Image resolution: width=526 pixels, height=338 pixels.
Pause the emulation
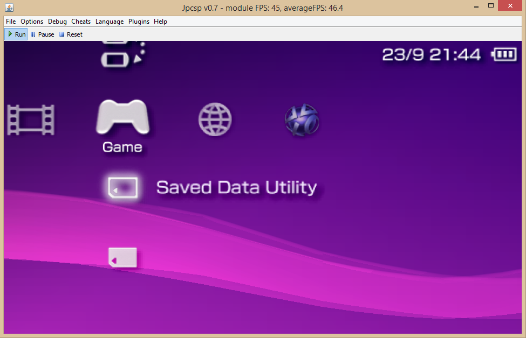[x=42, y=34]
